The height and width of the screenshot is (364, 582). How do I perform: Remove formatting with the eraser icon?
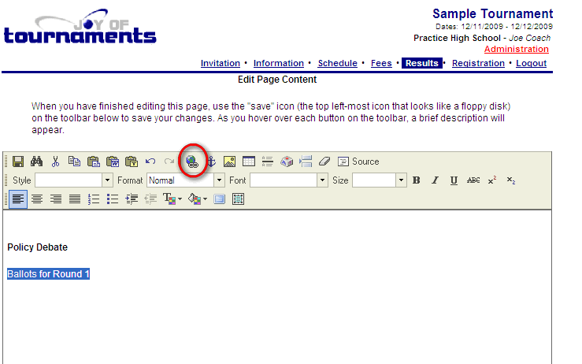(324, 162)
